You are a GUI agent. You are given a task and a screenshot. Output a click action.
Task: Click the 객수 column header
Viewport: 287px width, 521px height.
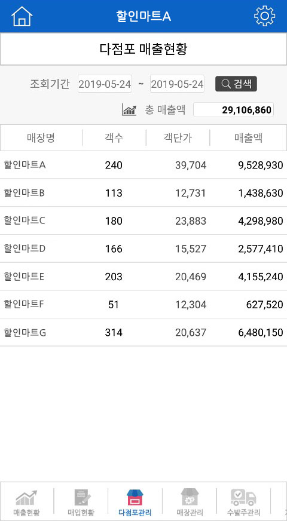[114, 138]
